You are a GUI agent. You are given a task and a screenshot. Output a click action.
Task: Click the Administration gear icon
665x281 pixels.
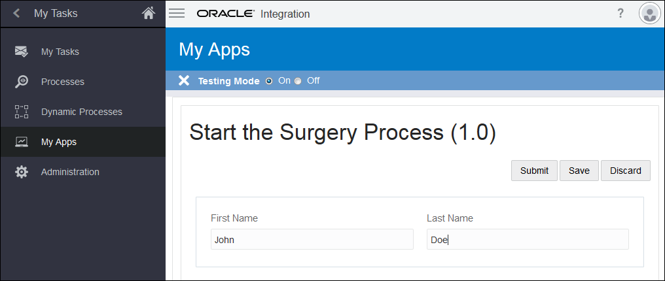pos(22,172)
